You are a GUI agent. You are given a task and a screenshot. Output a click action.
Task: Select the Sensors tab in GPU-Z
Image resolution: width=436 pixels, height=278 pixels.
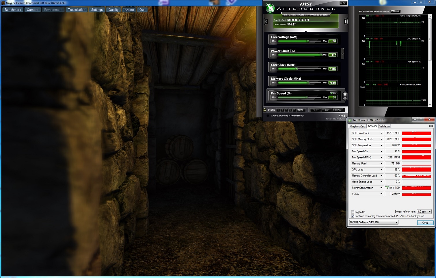click(372, 126)
